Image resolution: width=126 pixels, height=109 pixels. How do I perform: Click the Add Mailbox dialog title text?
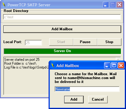coord(68,66)
